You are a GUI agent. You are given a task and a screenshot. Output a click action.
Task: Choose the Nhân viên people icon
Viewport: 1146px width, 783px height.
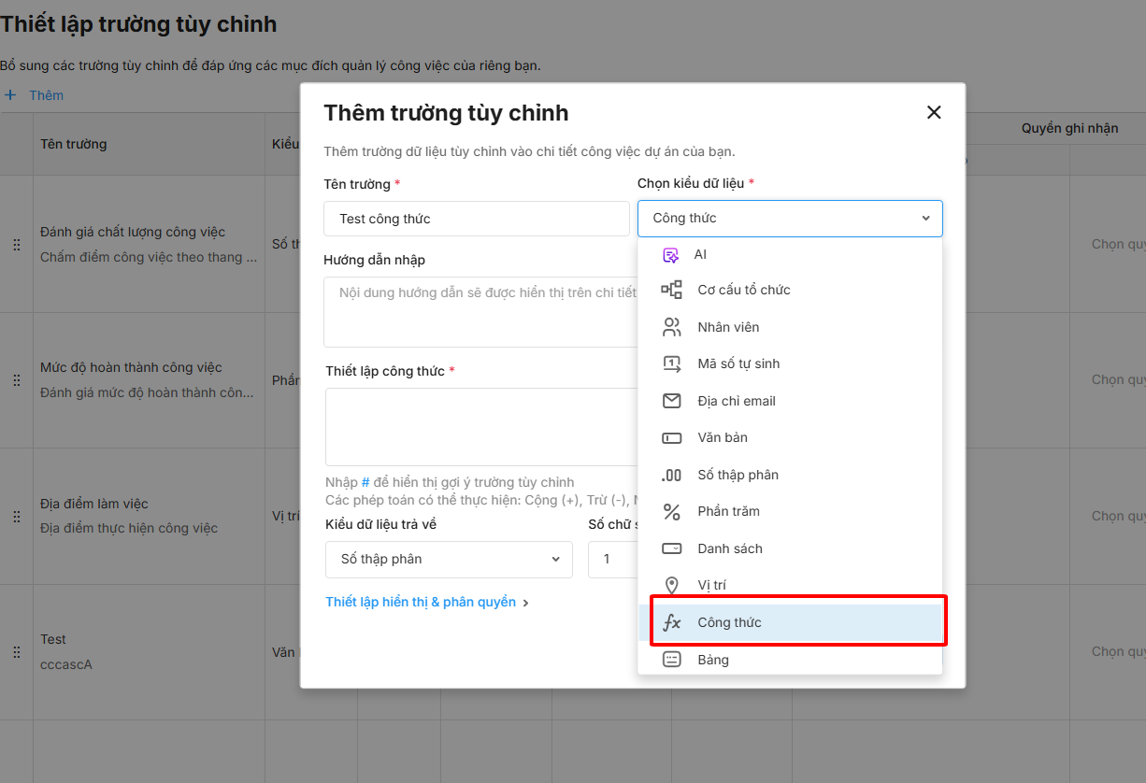(671, 327)
